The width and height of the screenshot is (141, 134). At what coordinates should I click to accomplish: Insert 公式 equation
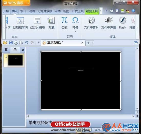pyautogui.click(x=64, y=23)
